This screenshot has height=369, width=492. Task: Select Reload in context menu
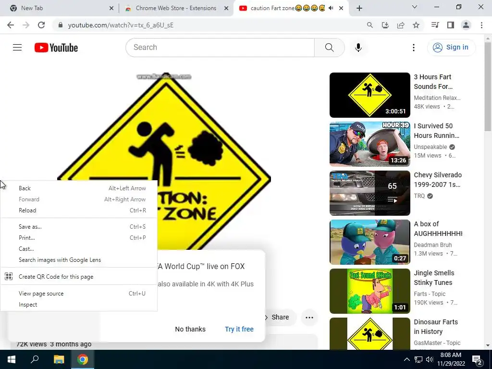[x=79, y=210]
